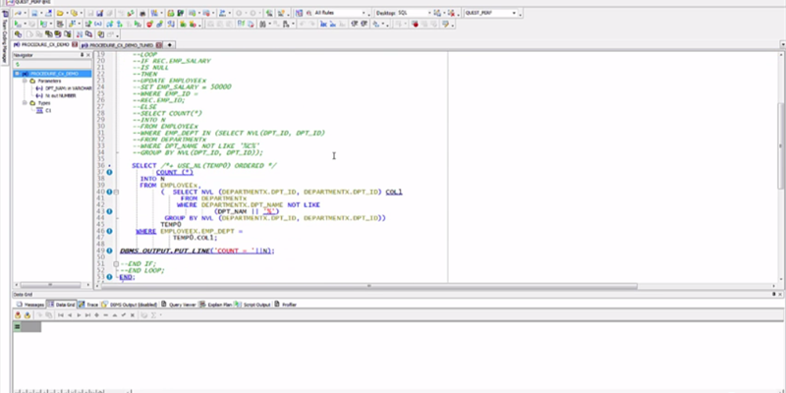This screenshot has height=393, width=786.
Task: Click the Rf refactor toolbar icon
Action: click(x=241, y=24)
